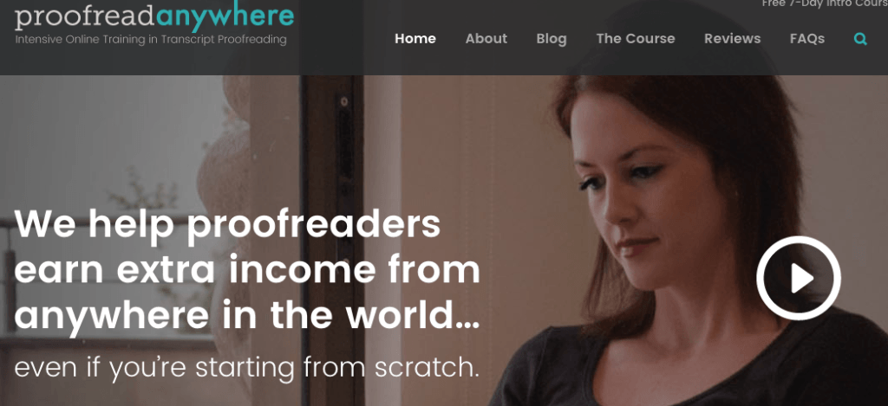Follow the Free 7-Day Intro Course link
888x406 pixels.
point(825,3)
